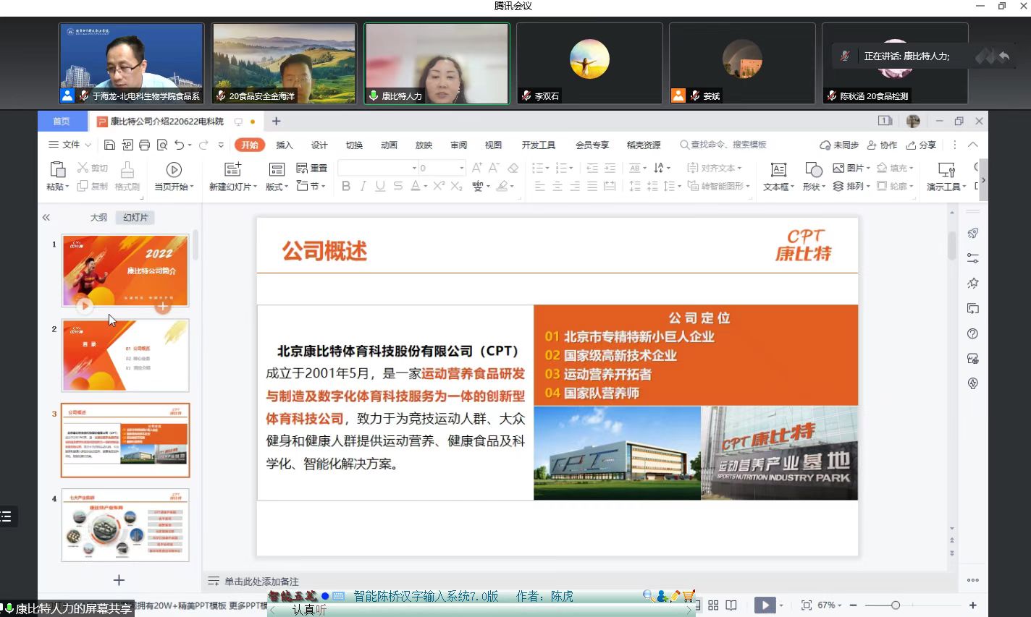1031x617 pixels.
Task: Toggle Underline formatting button
Action: coord(380,187)
